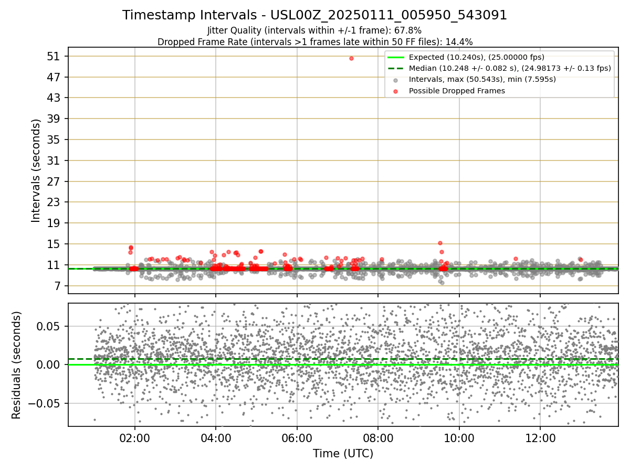Click the 06:00 x-axis tick label

click(297, 438)
